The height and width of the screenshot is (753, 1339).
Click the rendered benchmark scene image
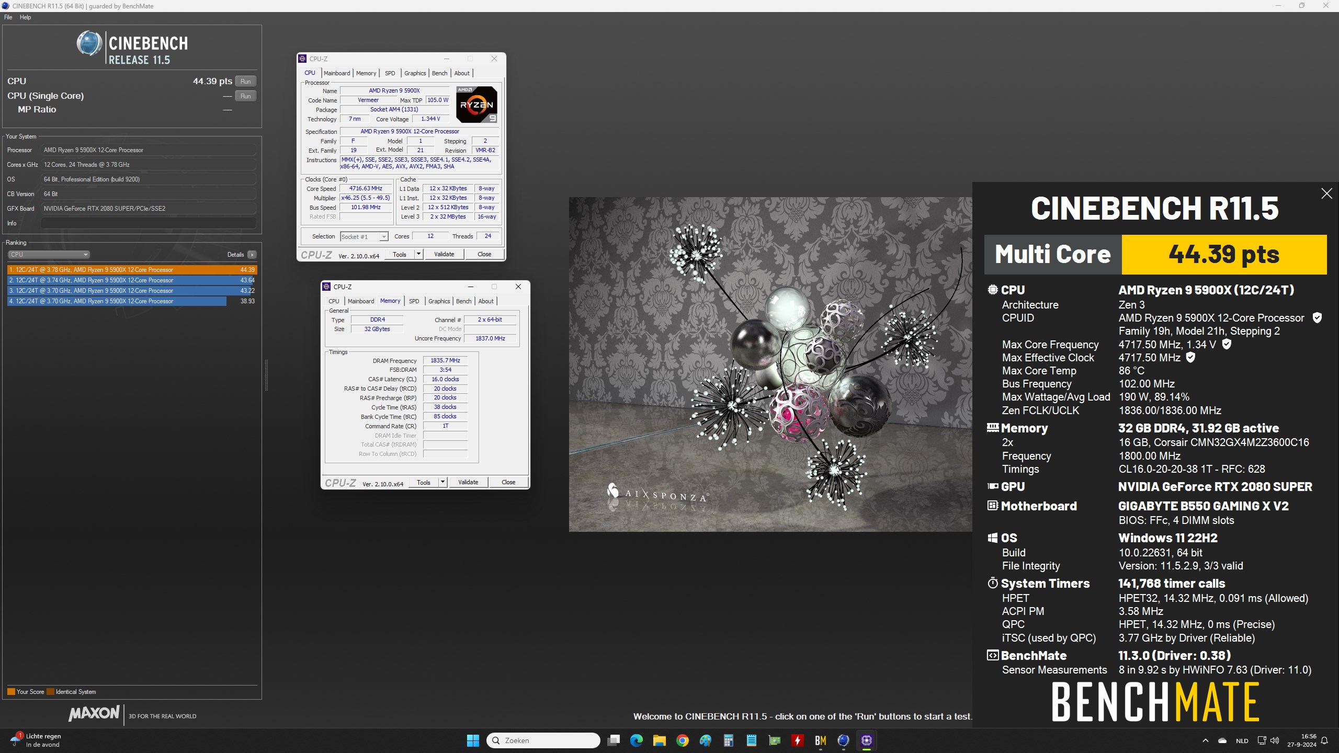click(x=770, y=364)
